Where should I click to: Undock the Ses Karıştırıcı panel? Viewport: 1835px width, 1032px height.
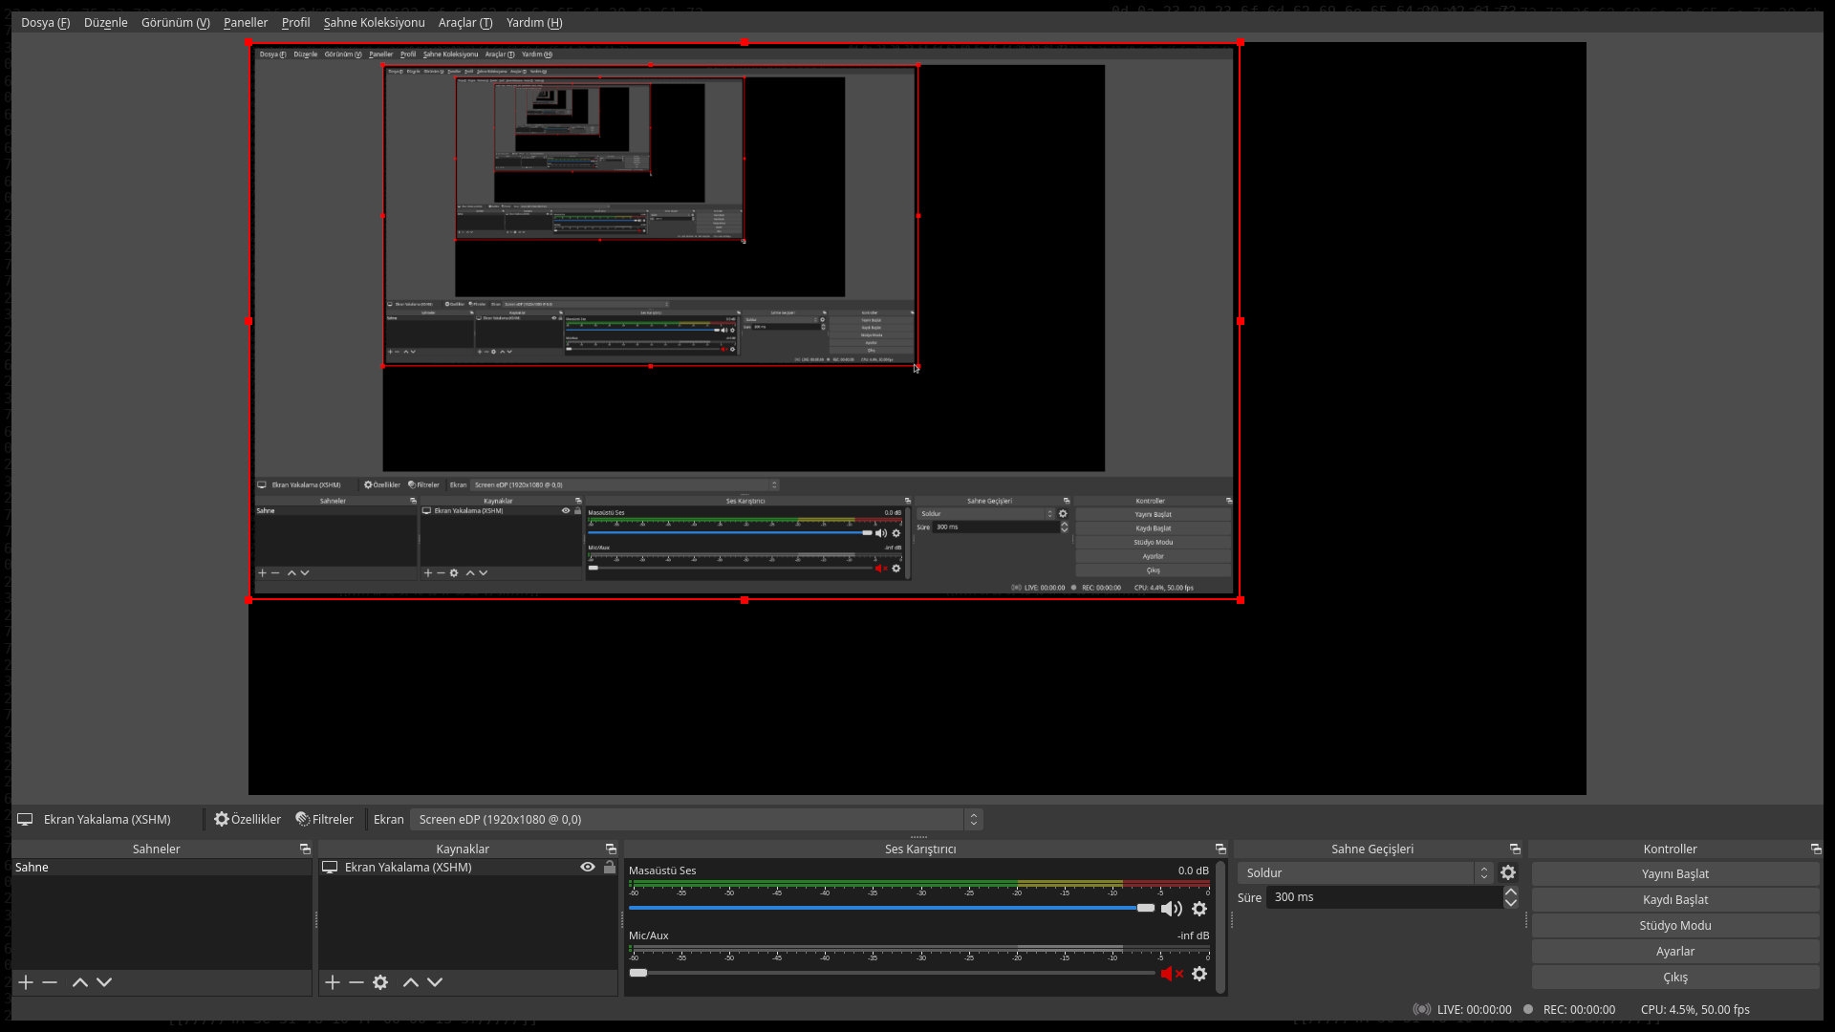[1220, 849]
